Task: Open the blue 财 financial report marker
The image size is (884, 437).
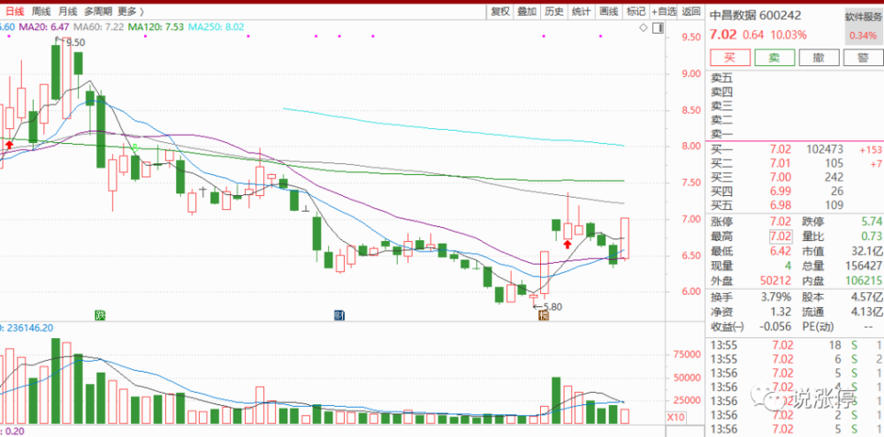Action: click(339, 315)
